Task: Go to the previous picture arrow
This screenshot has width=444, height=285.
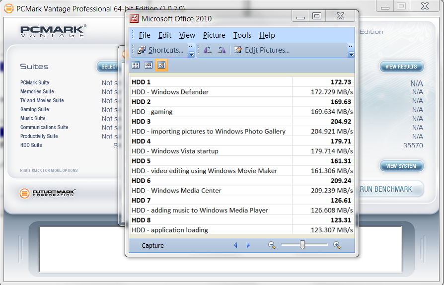Action: pyautogui.click(x=235, y=245)
